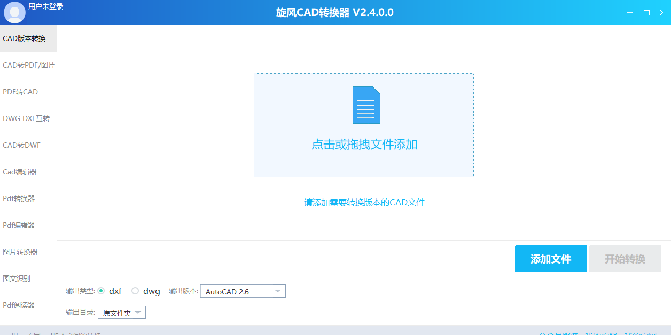Open the CAD版本转换 tab
This screenshot has height=335, width=671.
tap(25, 38)
